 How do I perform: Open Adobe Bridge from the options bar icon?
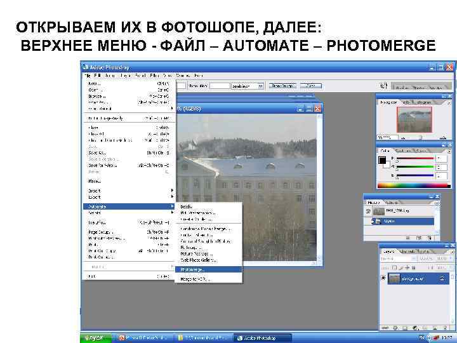pos(384,86)
